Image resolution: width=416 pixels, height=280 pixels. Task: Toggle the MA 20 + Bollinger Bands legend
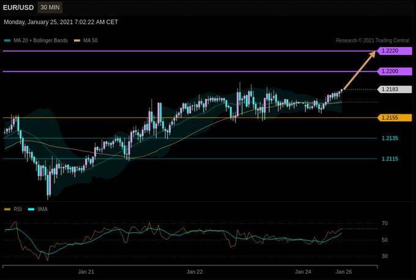[36, 40]
